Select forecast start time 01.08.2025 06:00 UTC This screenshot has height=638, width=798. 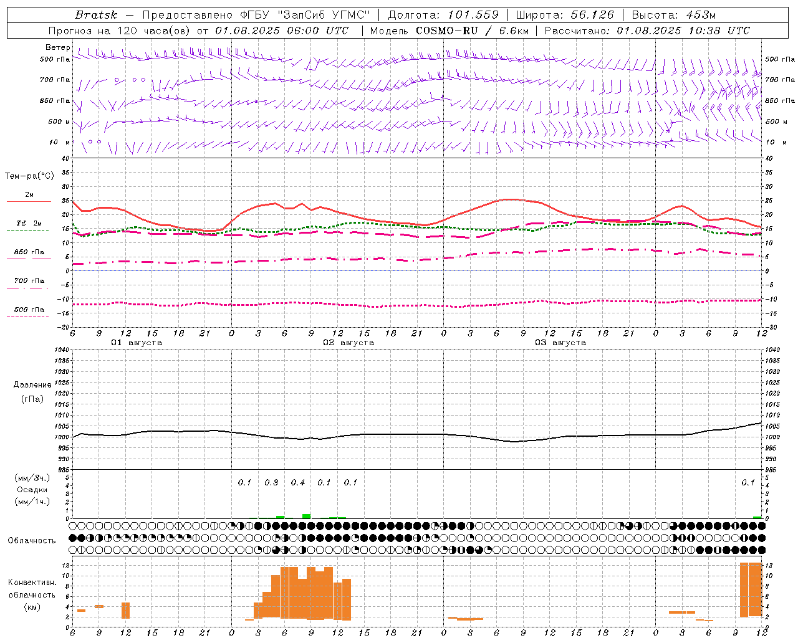pyautogui.click(x=282, y=31)
